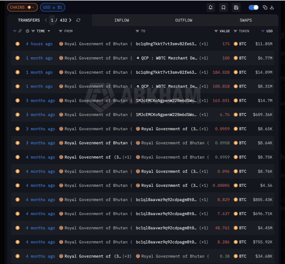Switch to the SWAPS tab
The width and height of the screenshot is (285, 264).
(246, 20)
